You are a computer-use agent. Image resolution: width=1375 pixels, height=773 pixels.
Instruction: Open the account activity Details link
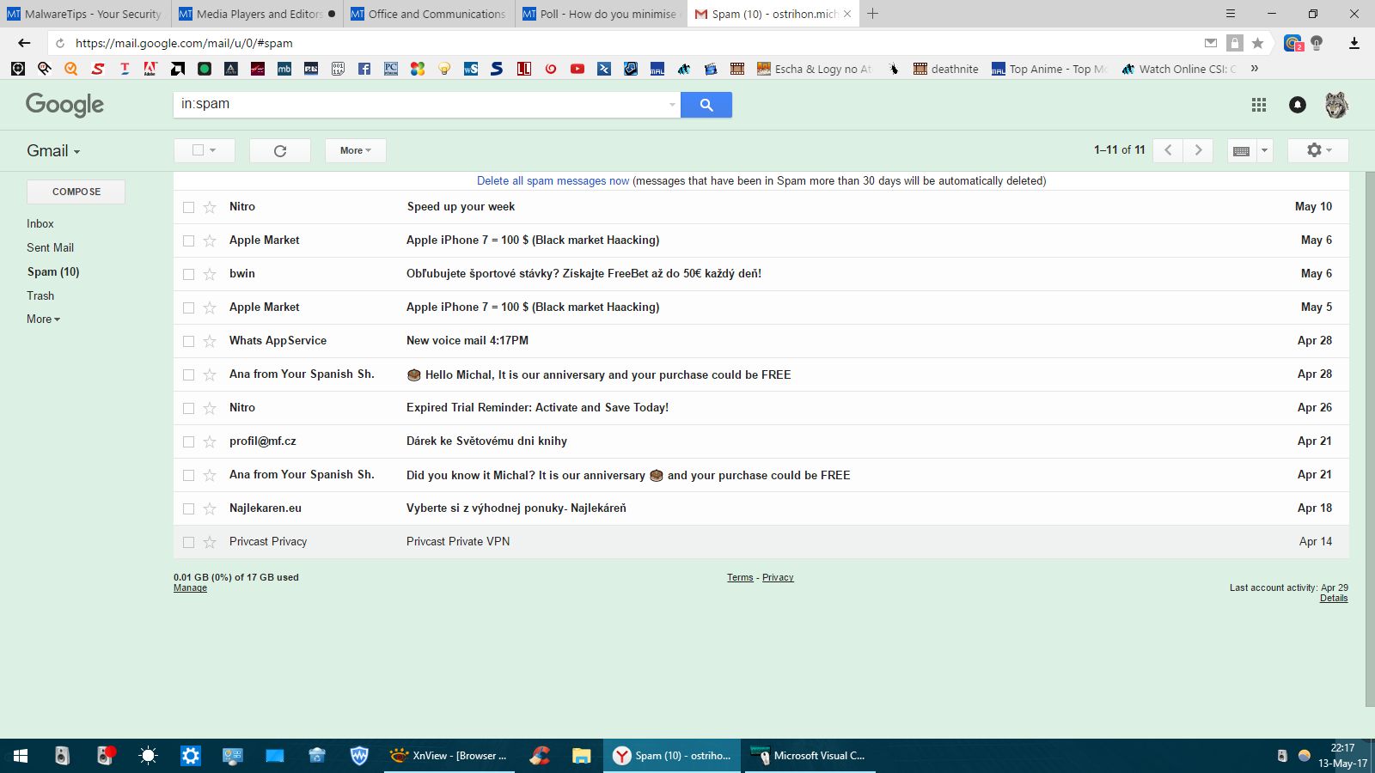(x=1334, y=599)
